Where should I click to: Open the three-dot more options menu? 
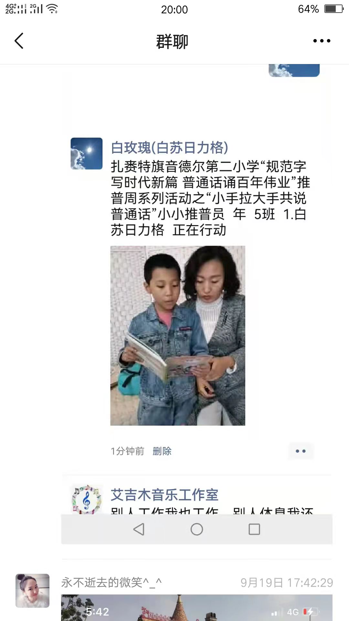(322, 41)
